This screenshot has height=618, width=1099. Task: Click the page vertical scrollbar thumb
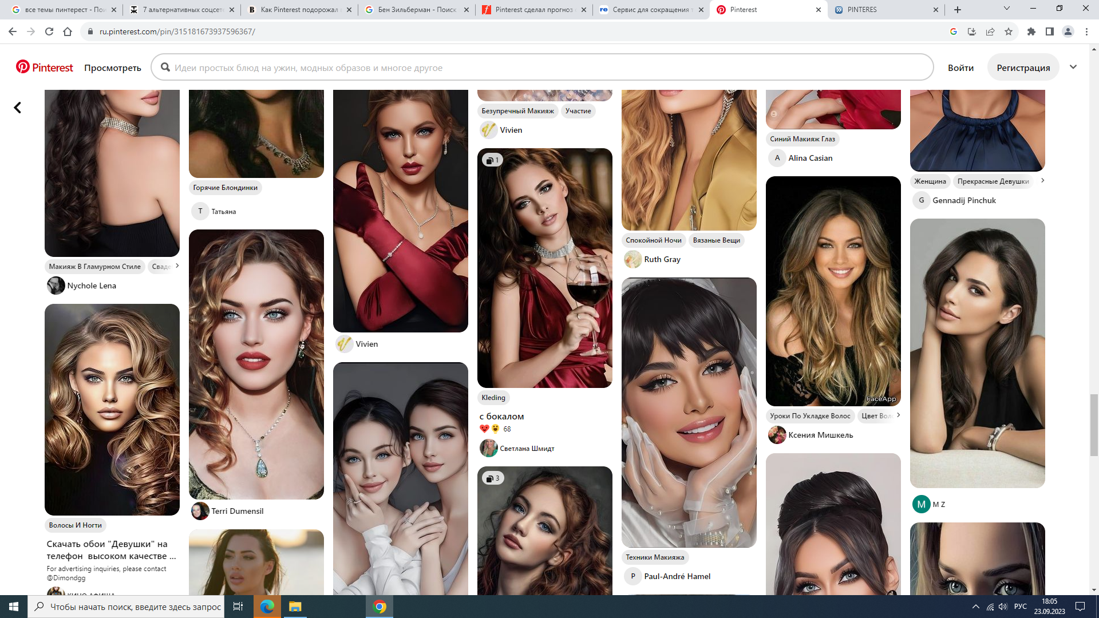tap(1094, 425)
